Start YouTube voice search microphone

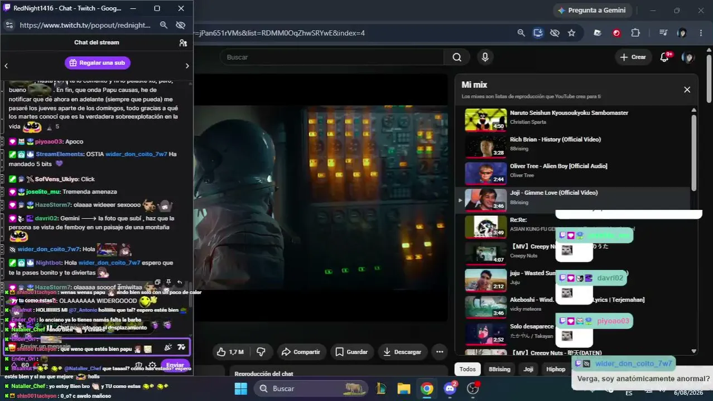pos(485,57)
